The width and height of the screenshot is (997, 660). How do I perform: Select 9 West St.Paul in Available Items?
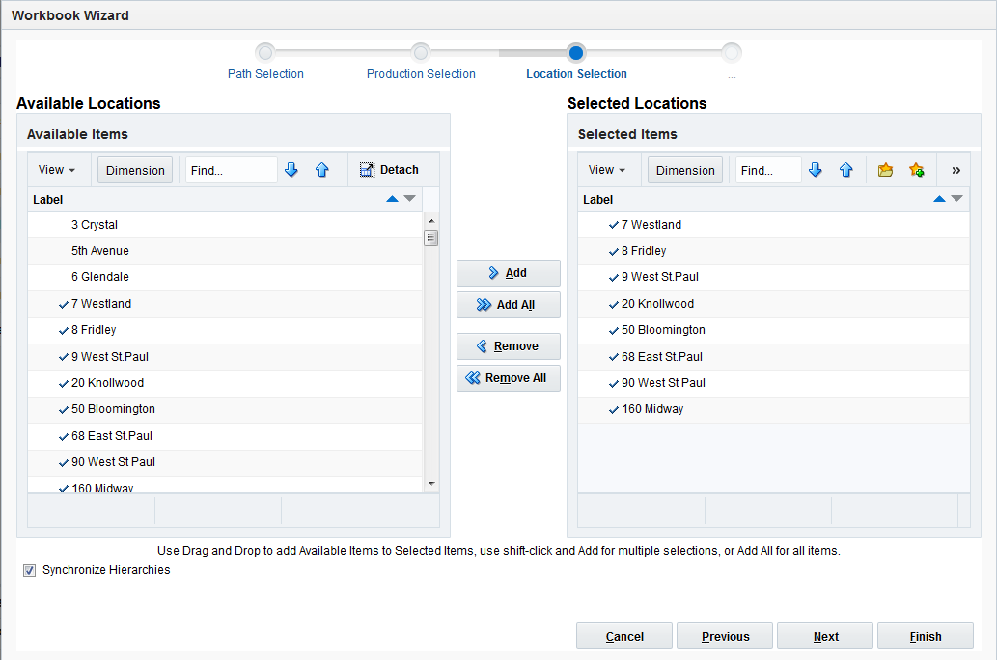tap(225, 357)
